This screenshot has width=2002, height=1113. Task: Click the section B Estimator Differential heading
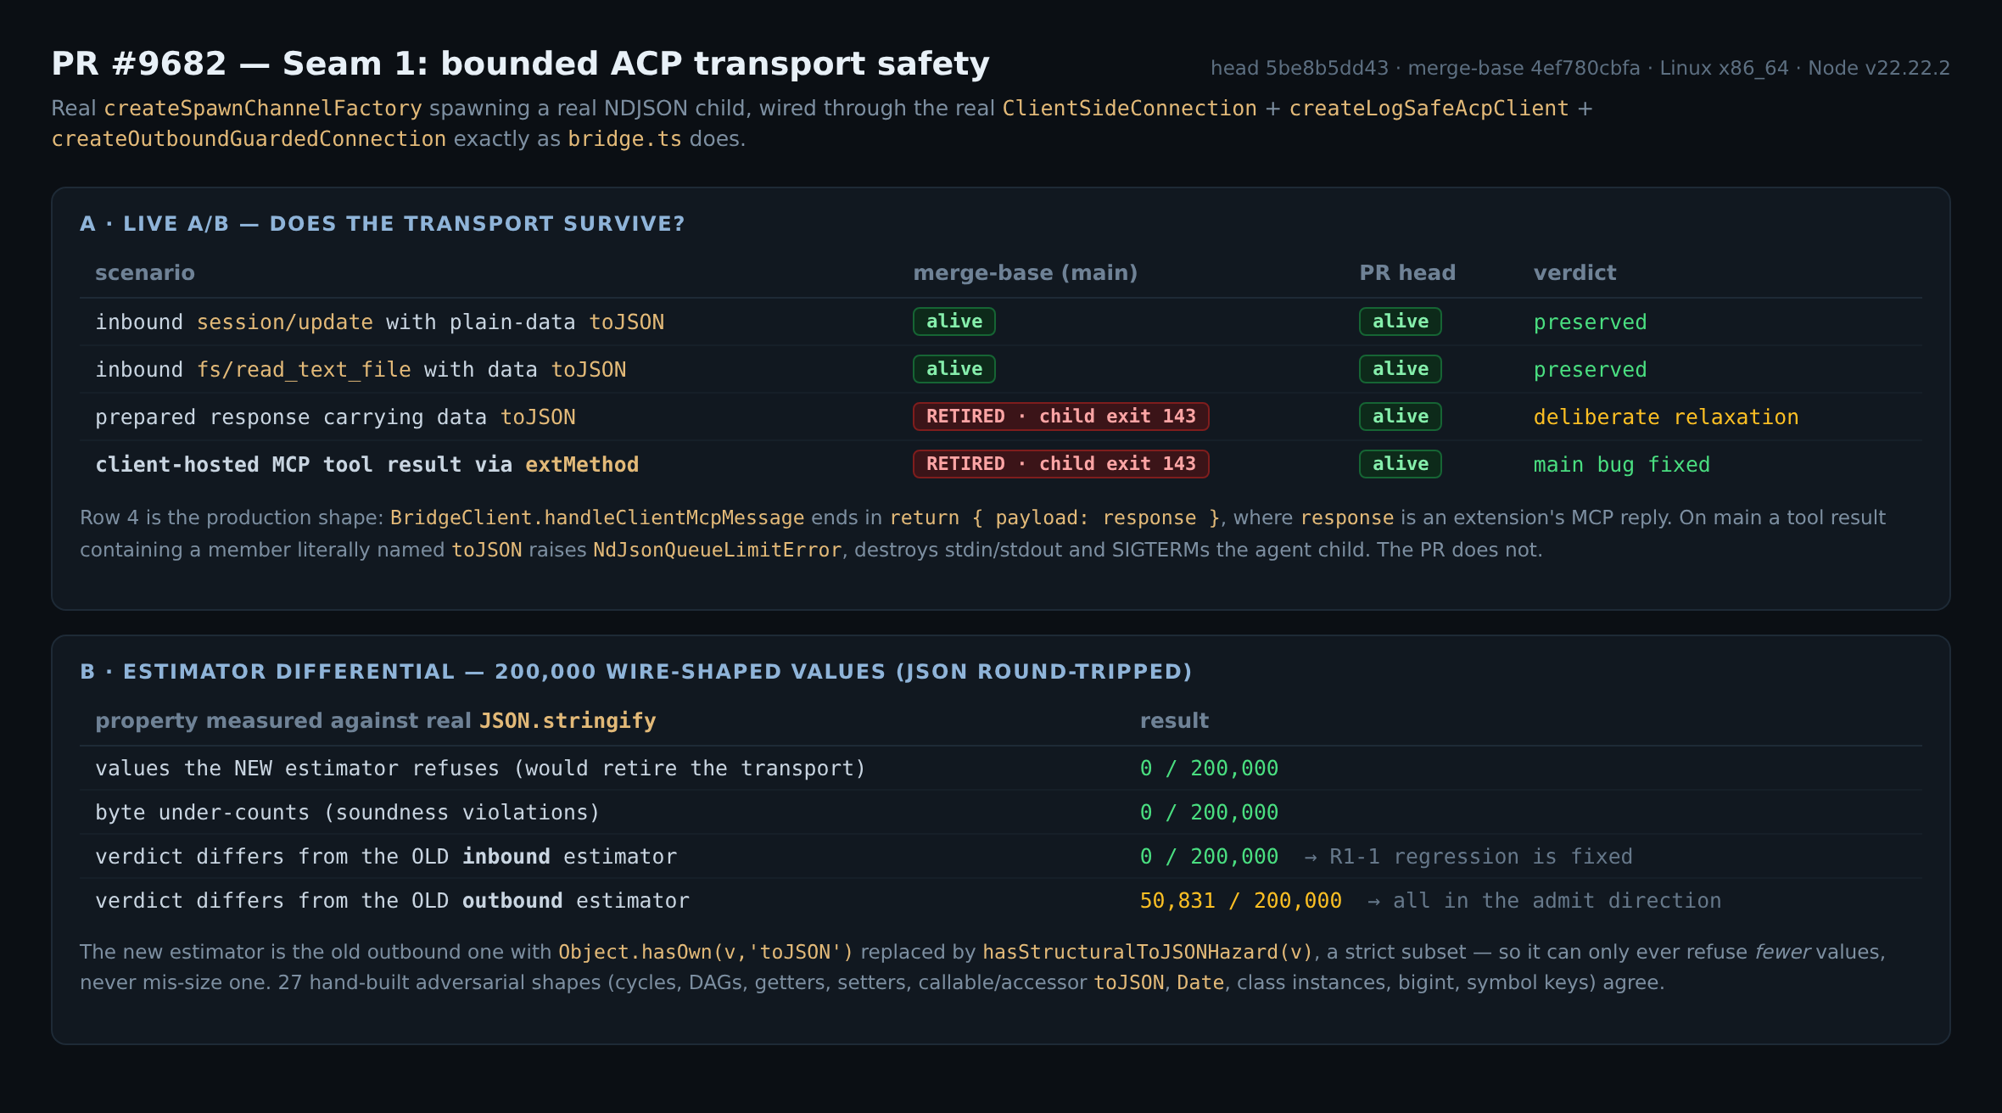tap(636, 672)
